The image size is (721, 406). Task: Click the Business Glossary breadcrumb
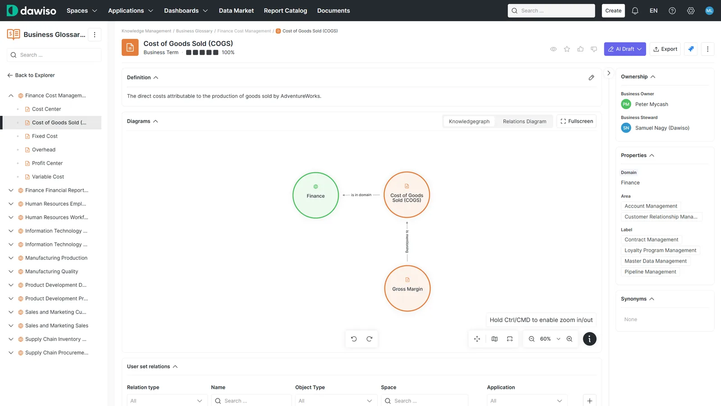tap(194, 31)
